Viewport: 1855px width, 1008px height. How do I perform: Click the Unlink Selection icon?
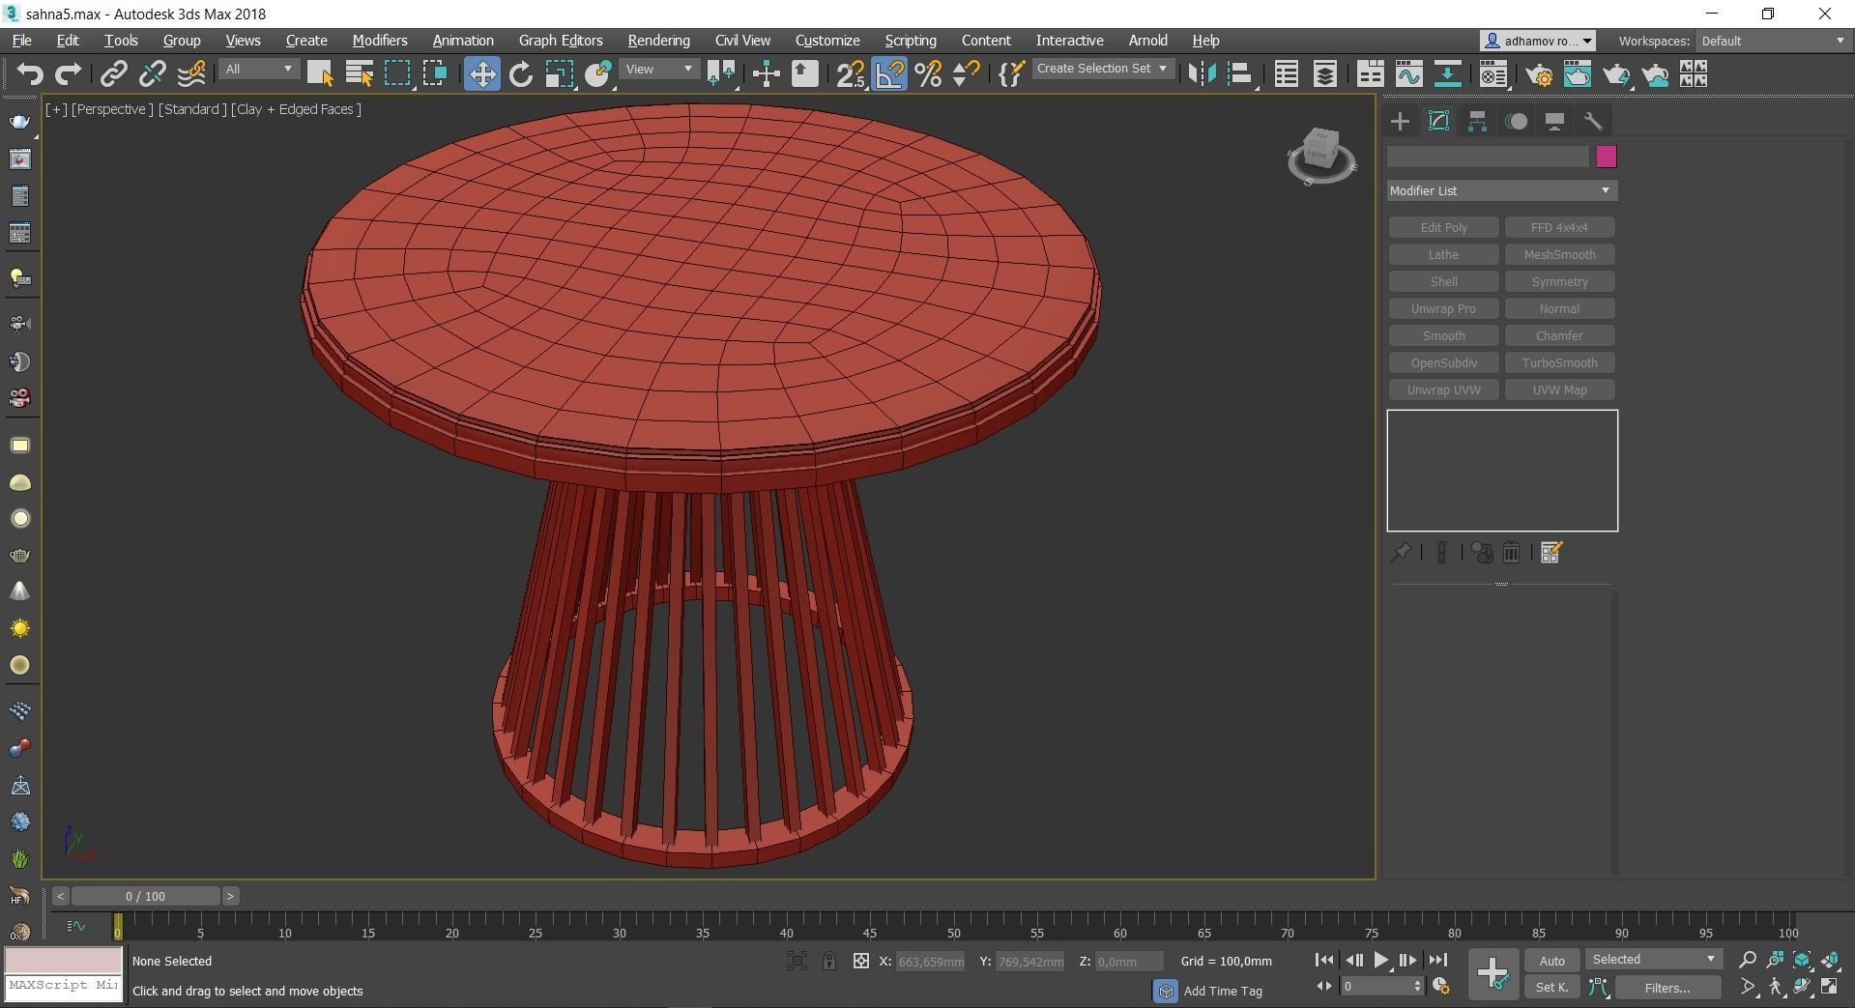click(x=152, y=73)
